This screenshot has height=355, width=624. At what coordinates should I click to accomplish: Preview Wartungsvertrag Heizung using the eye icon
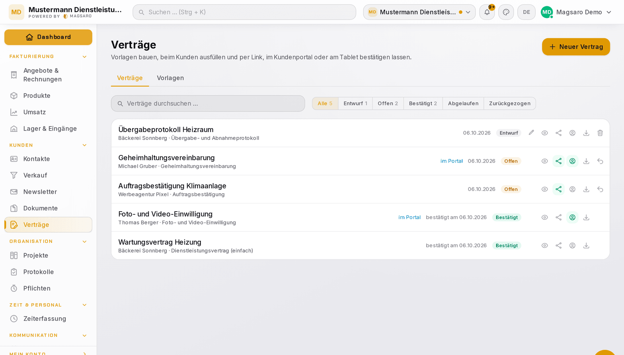coord(545,245)
